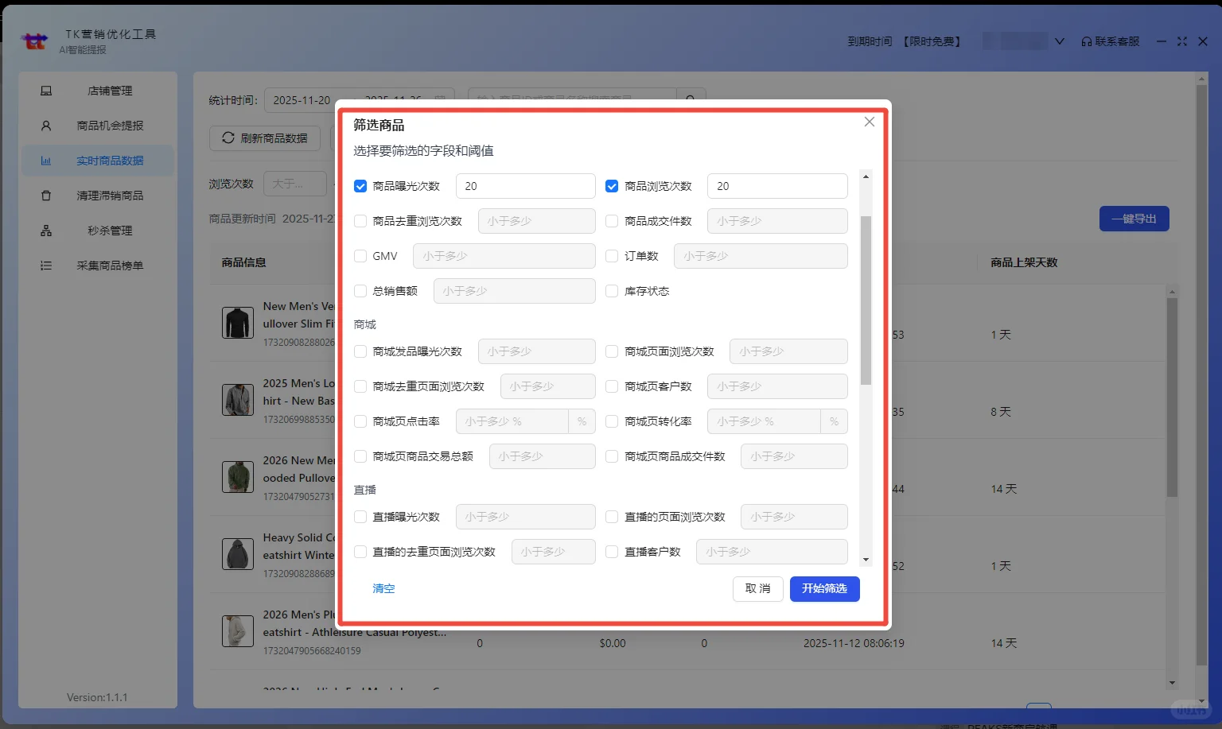Screen dimensions: 1222x729
Task: Switch to 实时商品数据 section
Action: coord(109,160)
